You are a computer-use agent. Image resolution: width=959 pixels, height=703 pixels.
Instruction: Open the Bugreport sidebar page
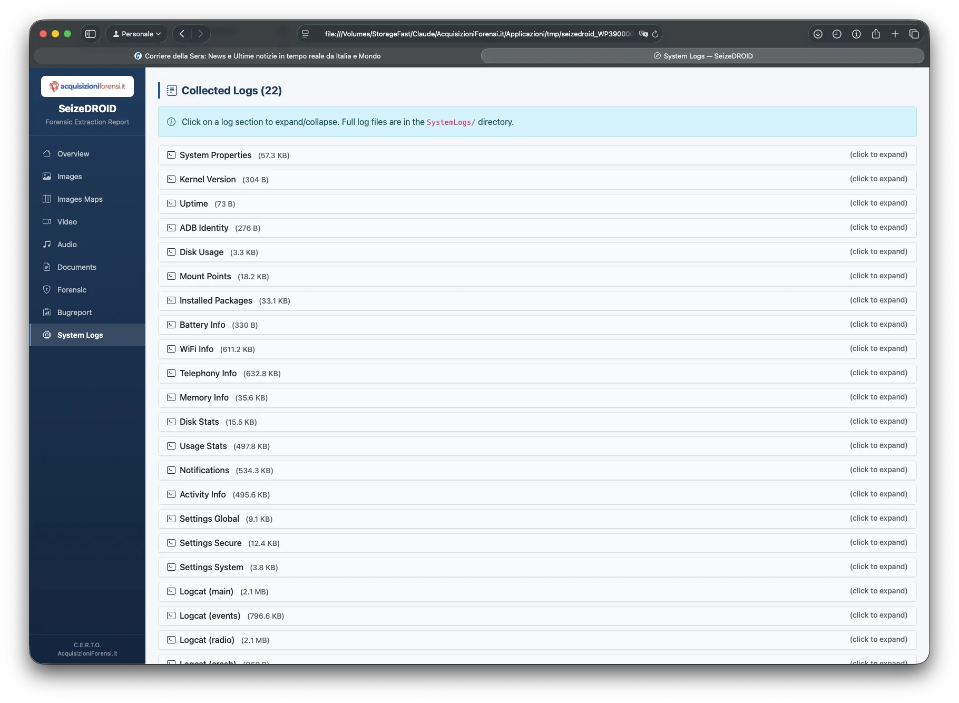pyautogui.click(x=74, y=313)
